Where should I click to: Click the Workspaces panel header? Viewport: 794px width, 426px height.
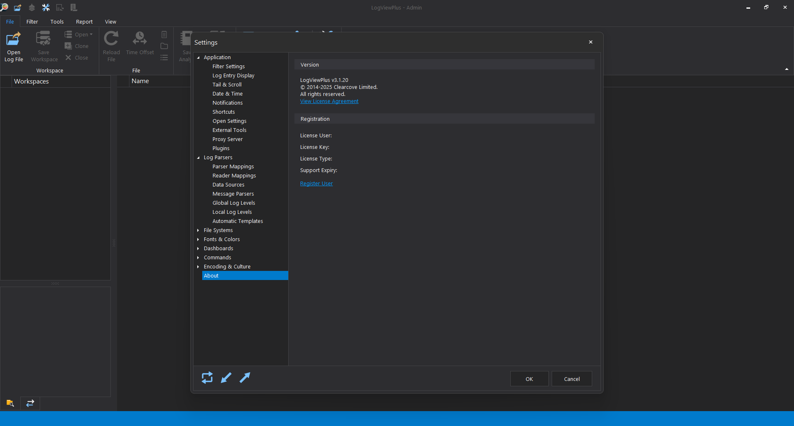point(61,81)
